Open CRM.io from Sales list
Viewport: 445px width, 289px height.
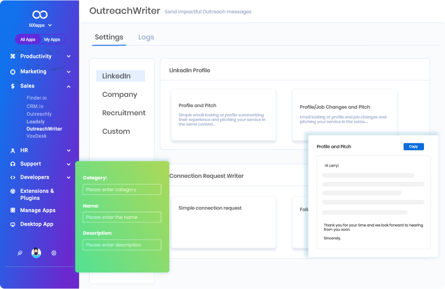35,106
